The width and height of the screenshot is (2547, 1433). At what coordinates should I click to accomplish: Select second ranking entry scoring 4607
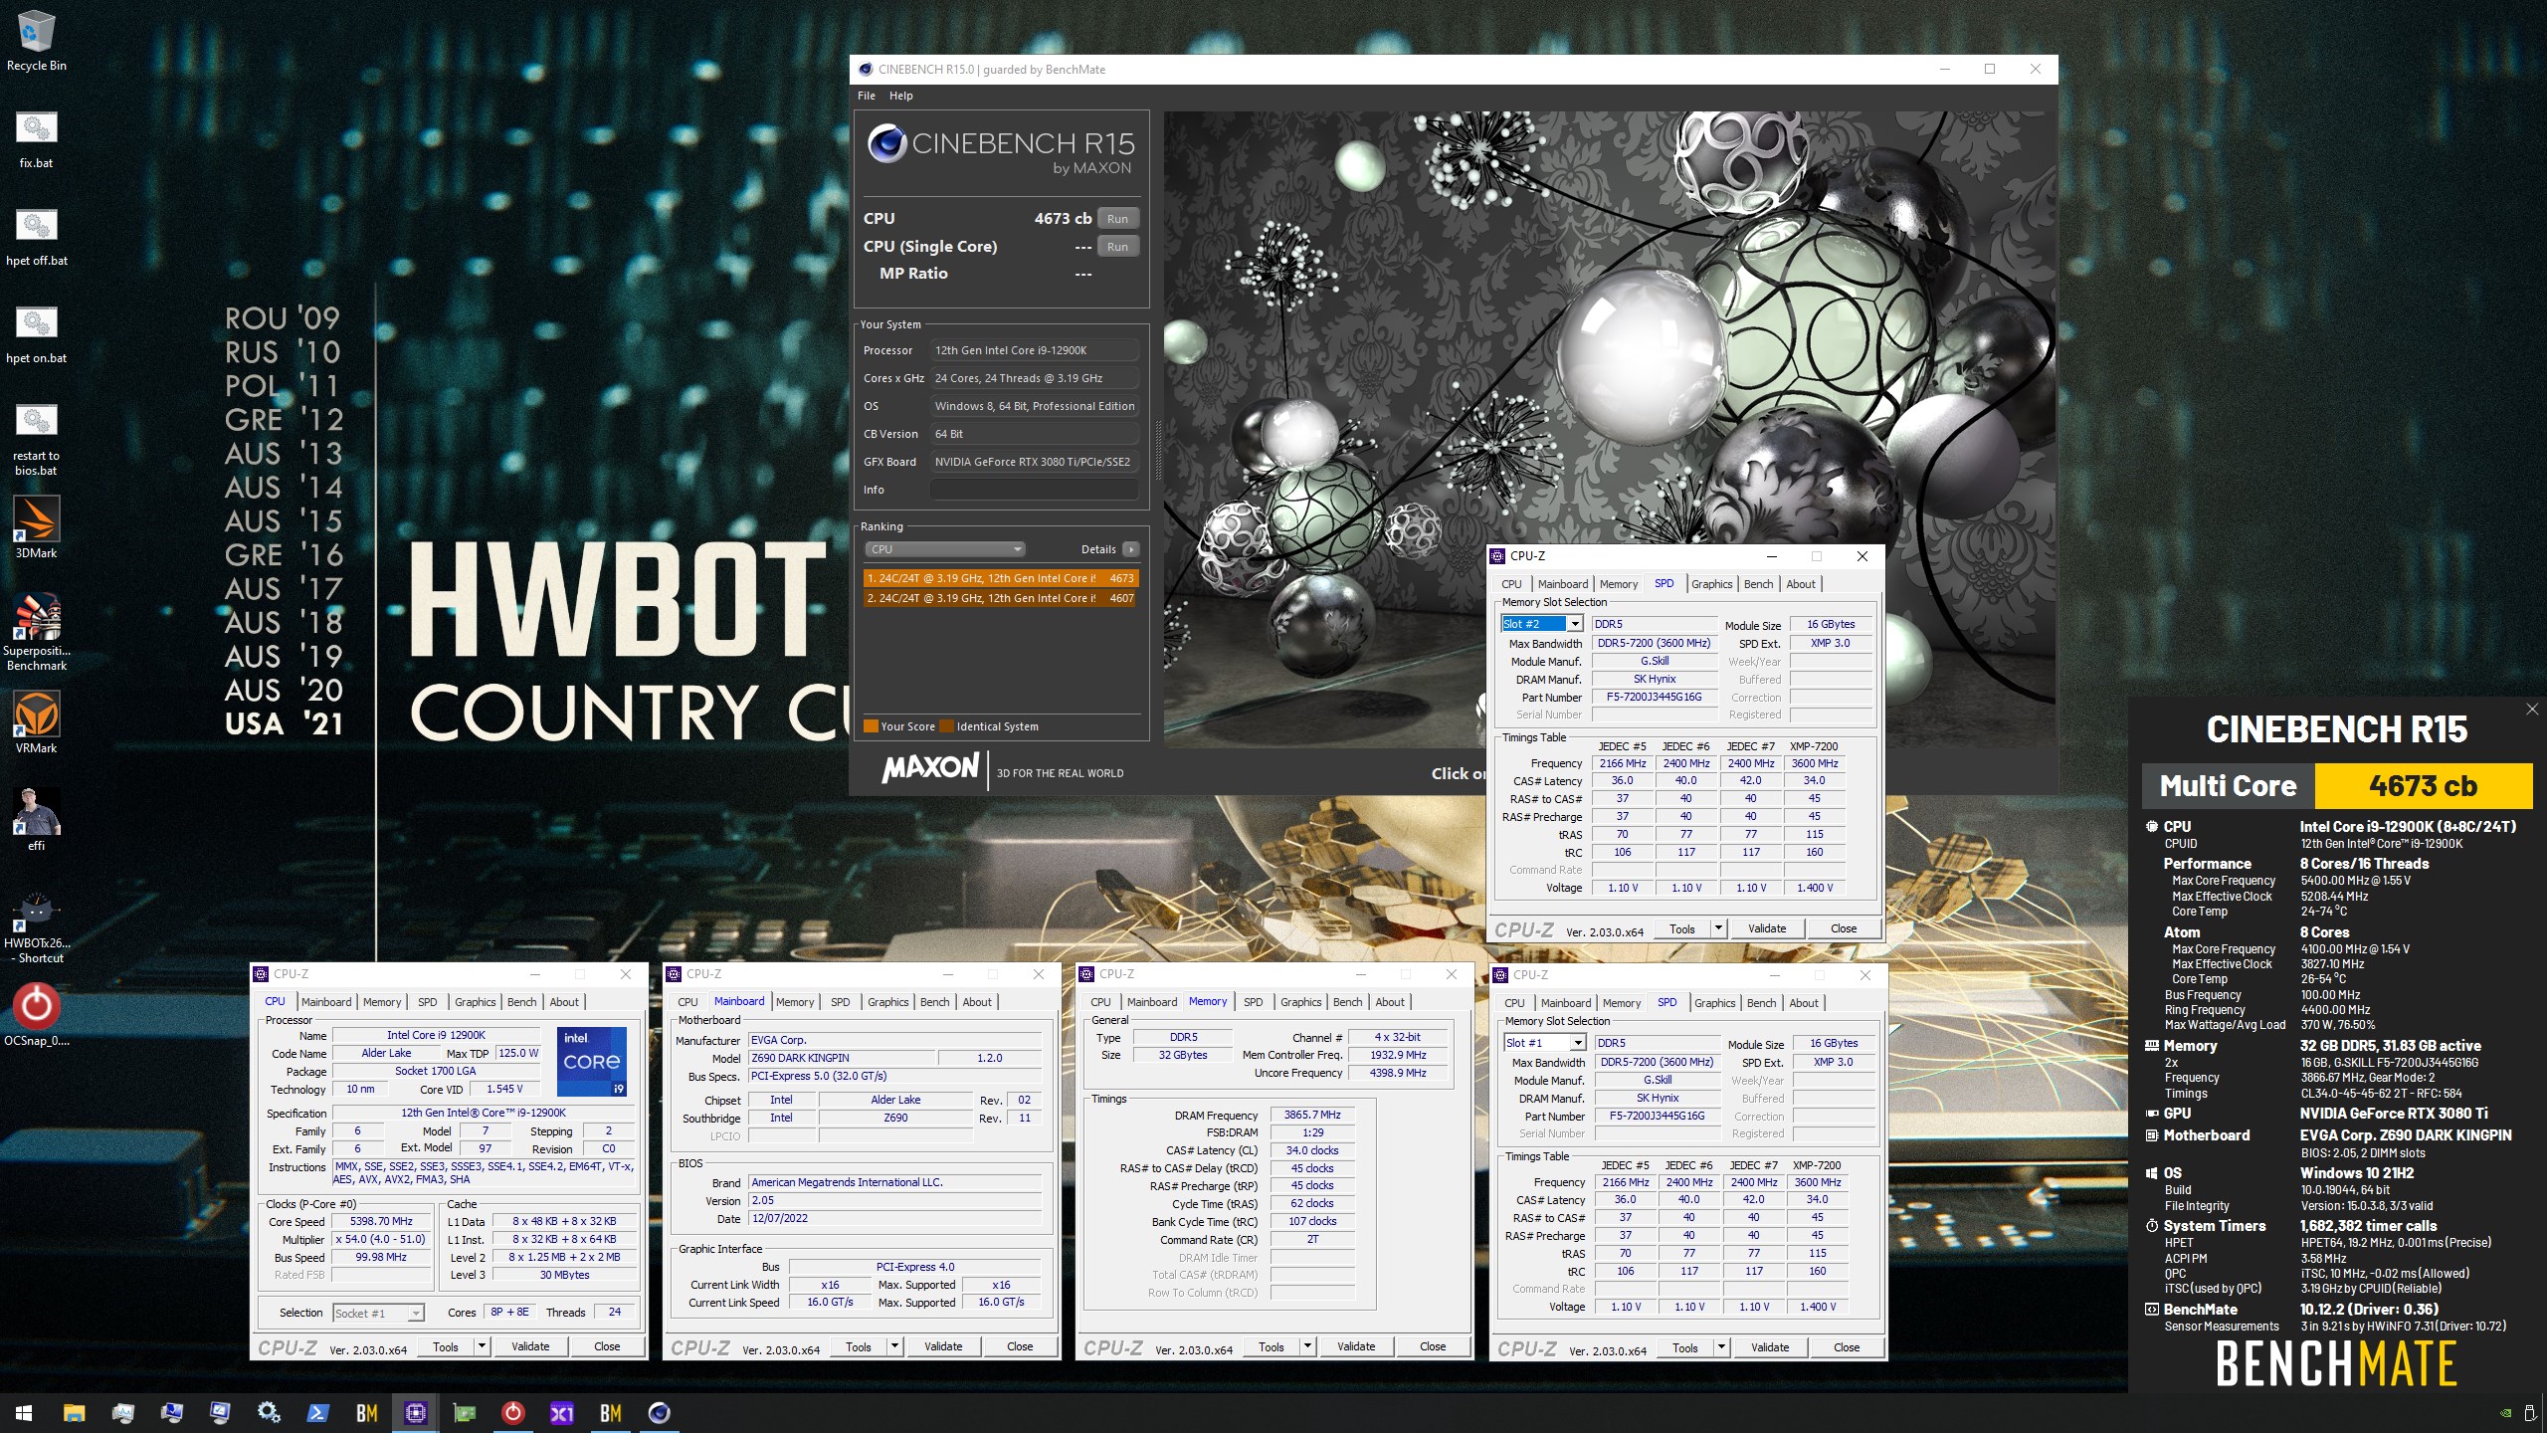tap(1001, 598)
